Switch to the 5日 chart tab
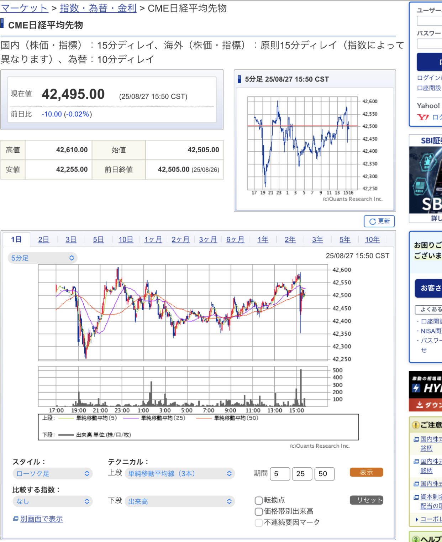This screenshot has height=542, width=442. pos(98,240)
